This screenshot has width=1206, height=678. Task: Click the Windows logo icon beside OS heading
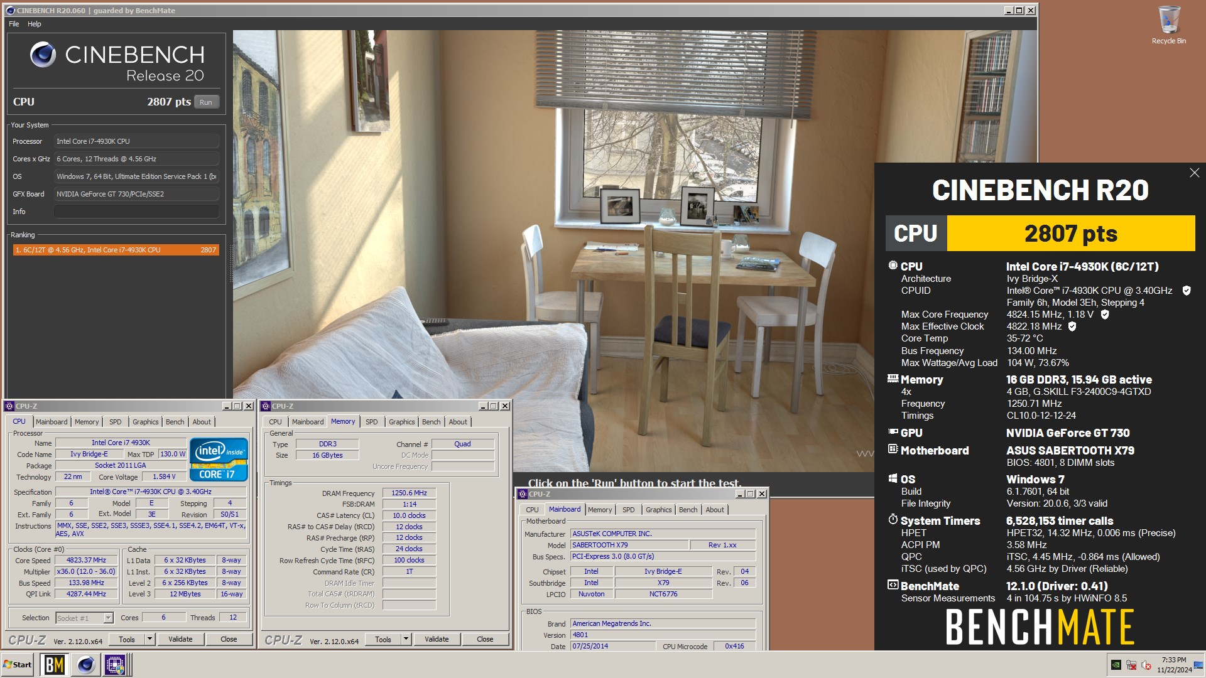893,478
